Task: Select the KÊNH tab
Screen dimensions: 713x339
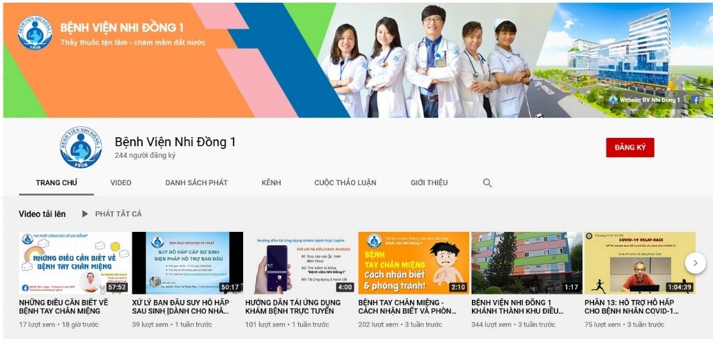Action: tap(271, 183)
